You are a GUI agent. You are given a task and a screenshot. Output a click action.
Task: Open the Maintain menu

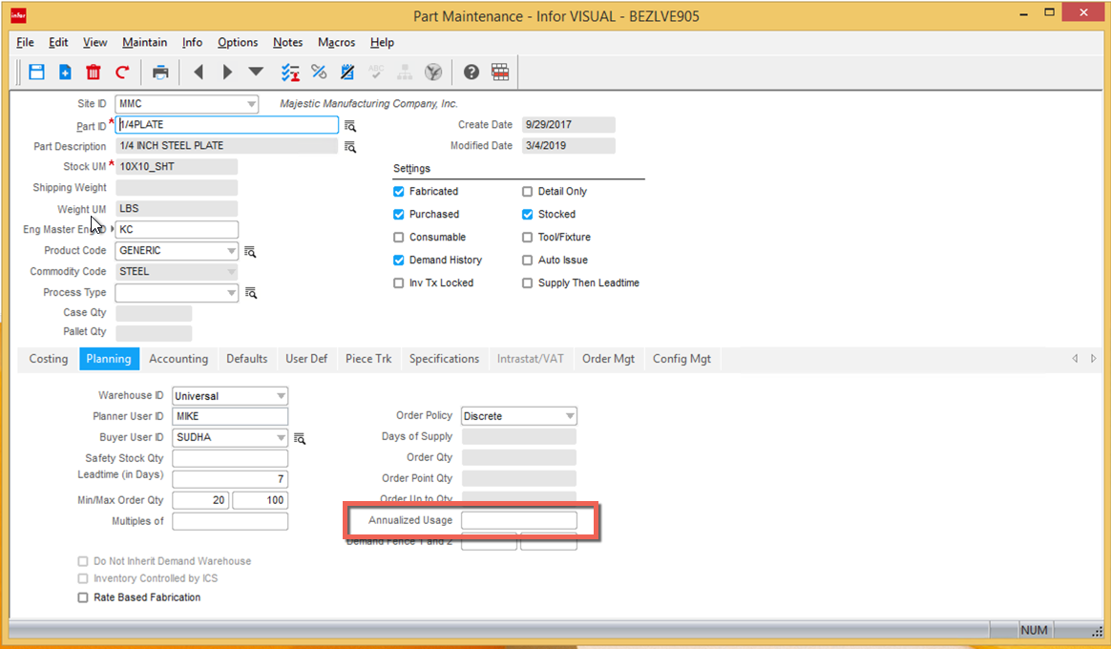[x=144, y=42]
